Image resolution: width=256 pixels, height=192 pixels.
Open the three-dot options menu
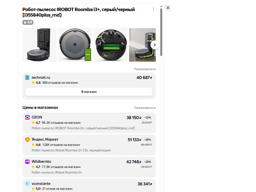(153, 9)
